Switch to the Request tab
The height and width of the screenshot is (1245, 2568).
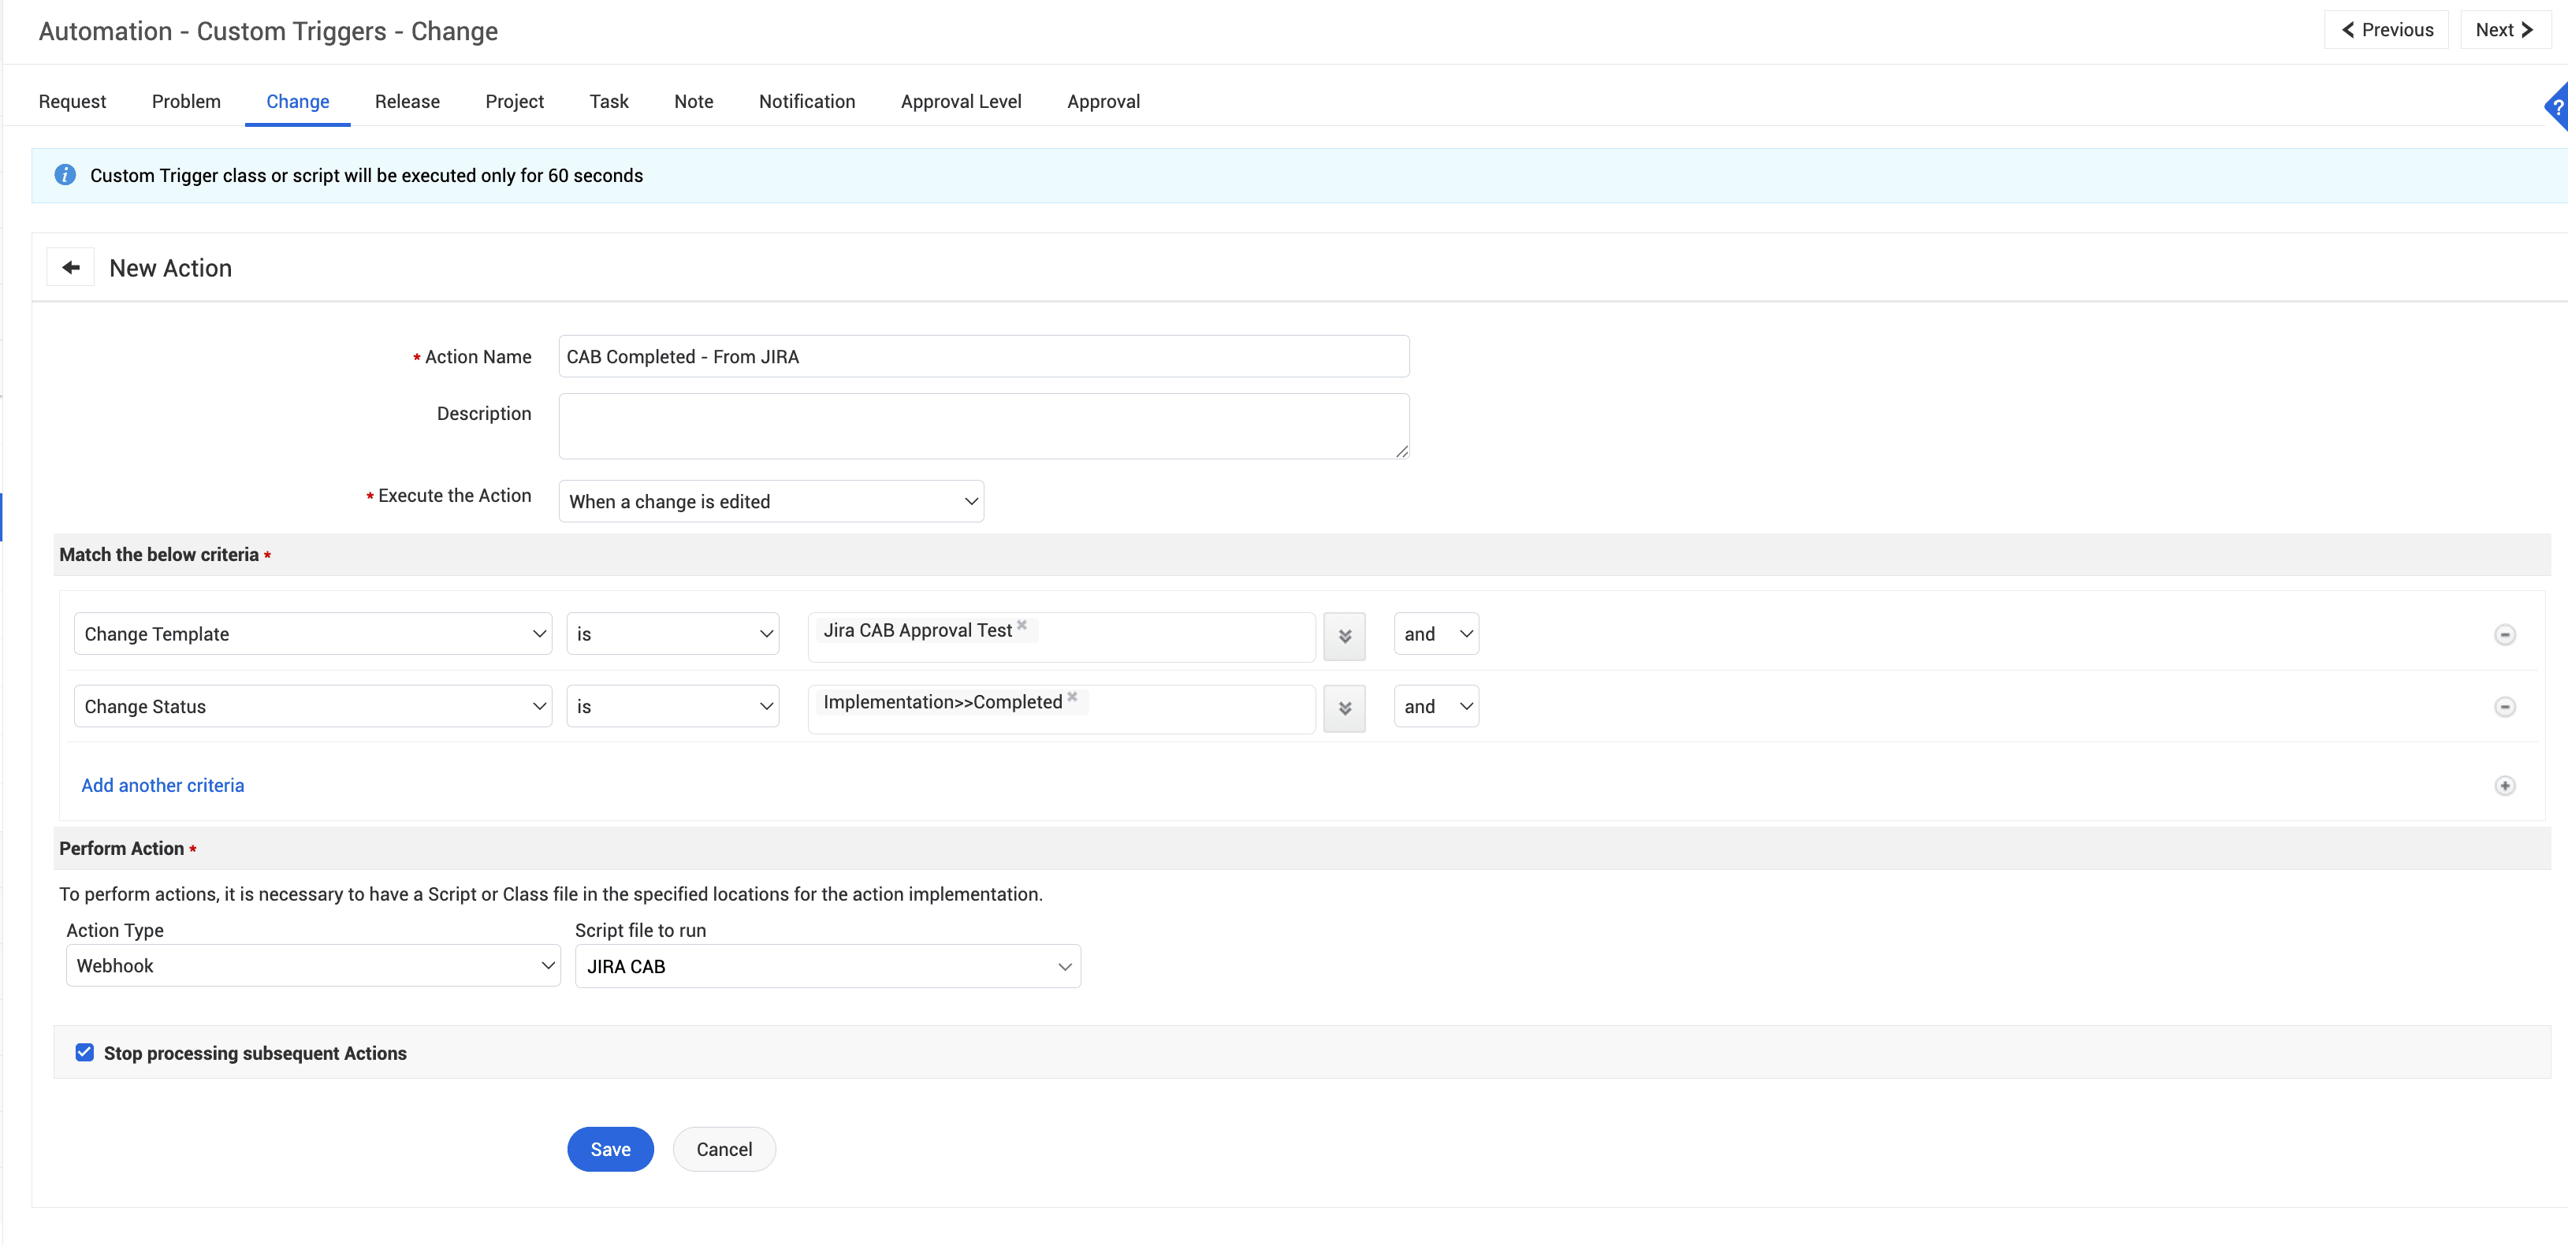coord(73,102)
